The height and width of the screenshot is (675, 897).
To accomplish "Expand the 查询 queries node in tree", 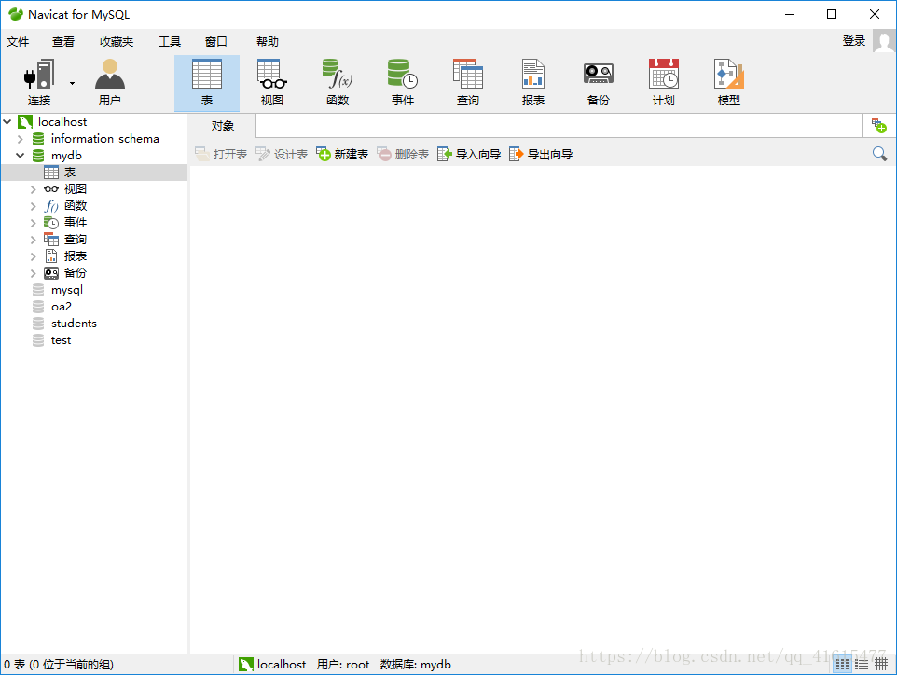I will [x=34, y=240].
